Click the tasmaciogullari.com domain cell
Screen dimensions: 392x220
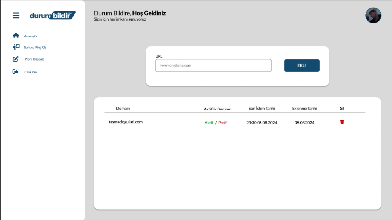click(126, 122)
